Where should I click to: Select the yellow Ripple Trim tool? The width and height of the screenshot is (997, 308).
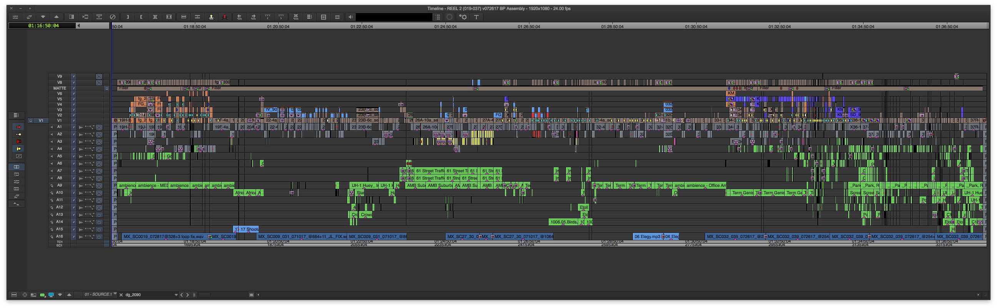(18, 149)
